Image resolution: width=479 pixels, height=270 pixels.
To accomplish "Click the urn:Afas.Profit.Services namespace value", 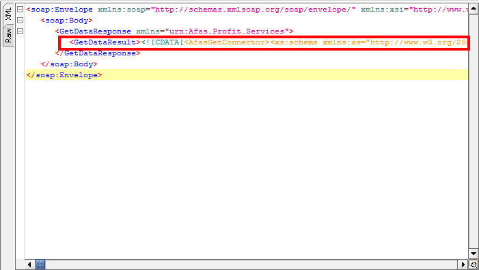I will 227,31.
